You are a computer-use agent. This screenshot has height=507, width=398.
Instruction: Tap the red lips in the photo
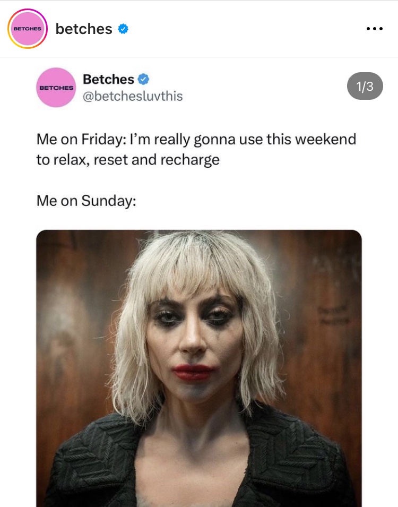point(193,372)
